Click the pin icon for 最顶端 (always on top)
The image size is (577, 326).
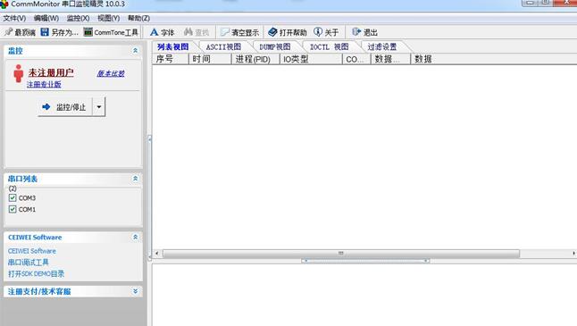pyautogui.click(x=9, y=32)
